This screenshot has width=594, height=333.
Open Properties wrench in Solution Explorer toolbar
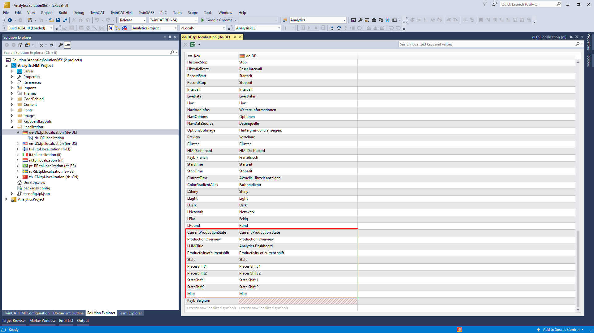tap(61, 45)
